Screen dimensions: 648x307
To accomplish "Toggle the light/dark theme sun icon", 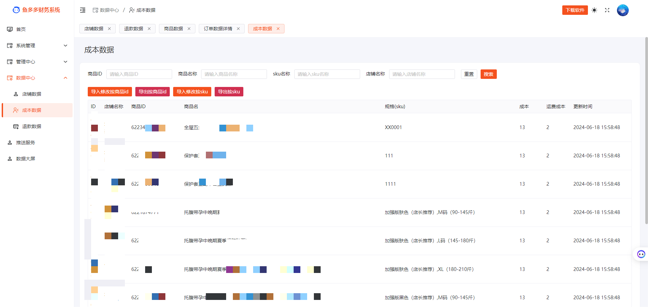I will 594,10.
